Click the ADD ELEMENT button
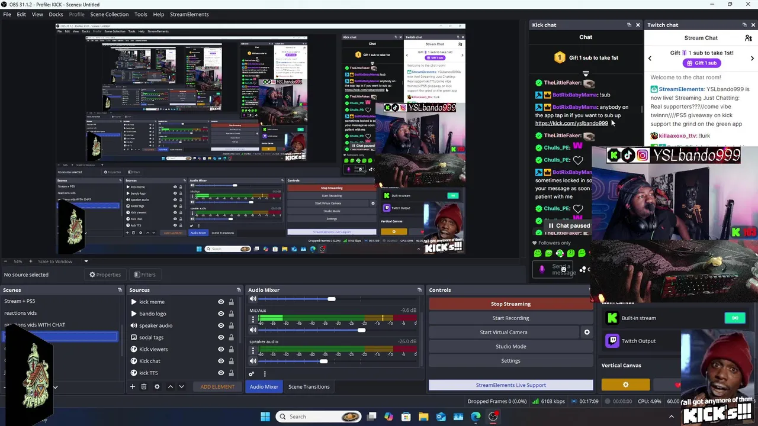 (217, 386)
